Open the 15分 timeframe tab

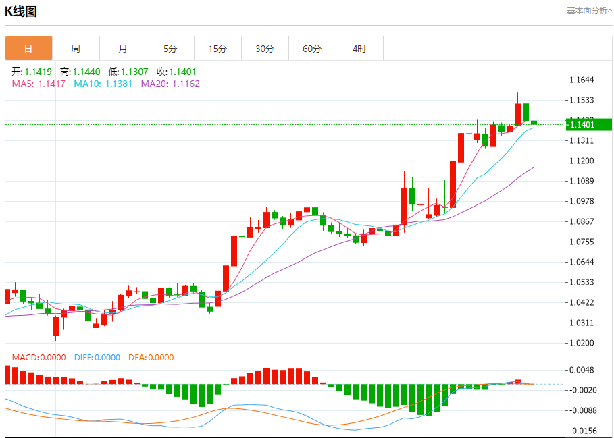point(218,49)
